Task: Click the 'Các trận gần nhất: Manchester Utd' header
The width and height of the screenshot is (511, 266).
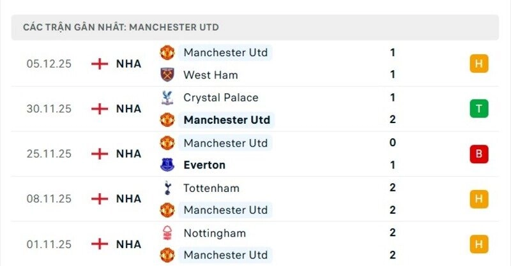Action: [x=121, y=27]
